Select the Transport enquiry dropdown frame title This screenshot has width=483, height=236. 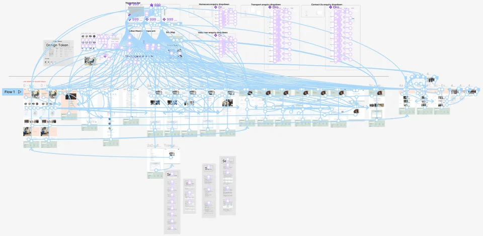[x=266, y=5]
